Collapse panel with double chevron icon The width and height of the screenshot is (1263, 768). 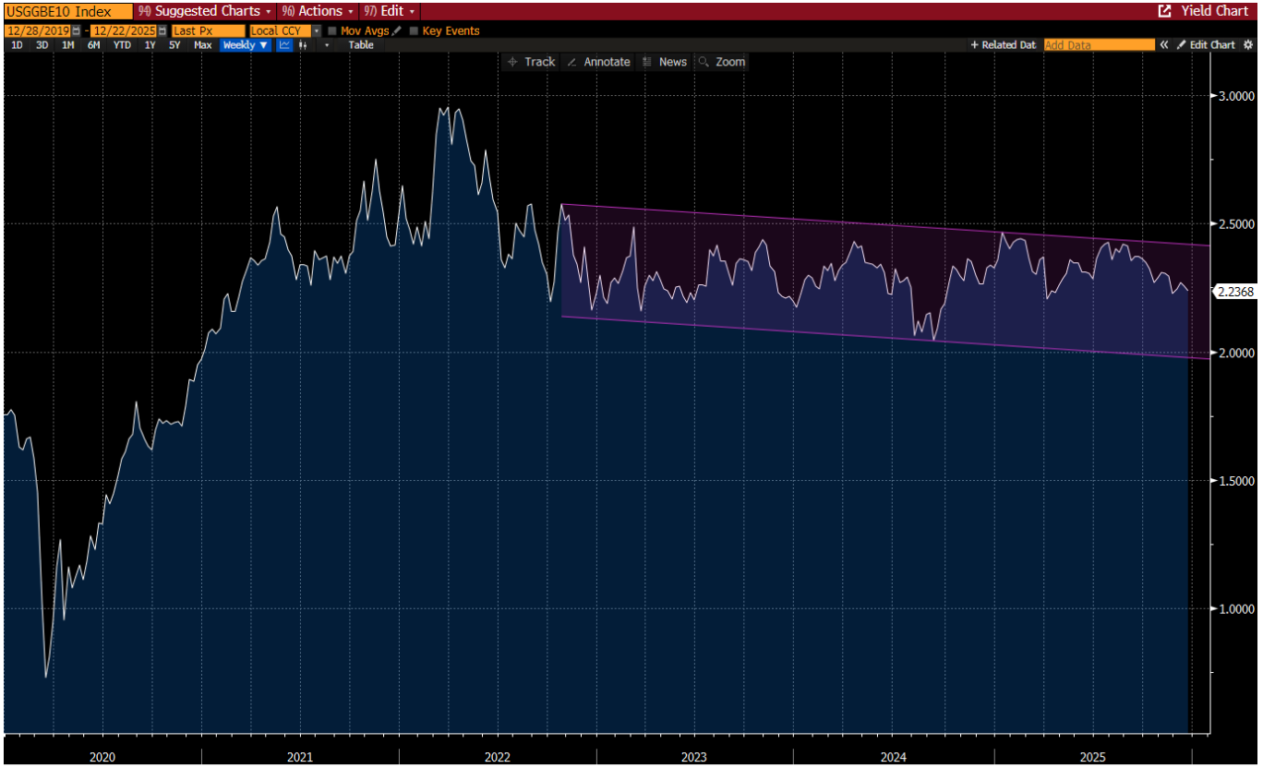coord(1165,45)
